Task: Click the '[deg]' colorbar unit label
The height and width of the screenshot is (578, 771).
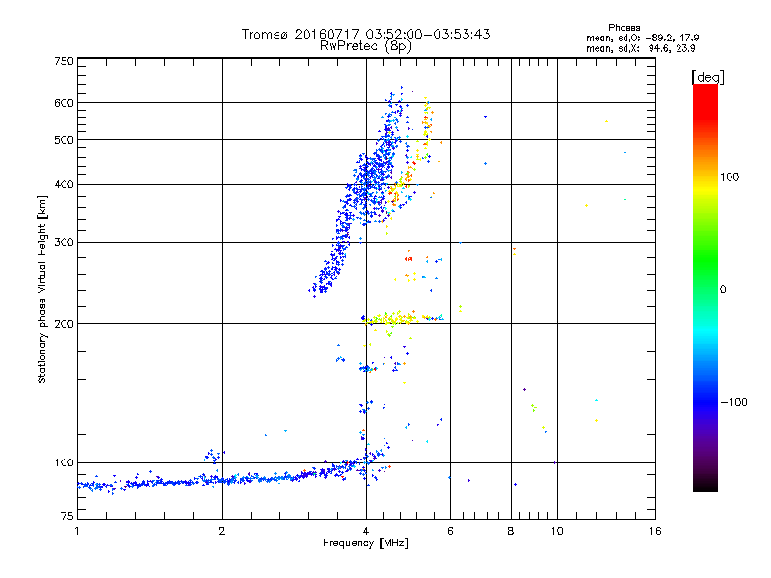Action: (707, 77)
